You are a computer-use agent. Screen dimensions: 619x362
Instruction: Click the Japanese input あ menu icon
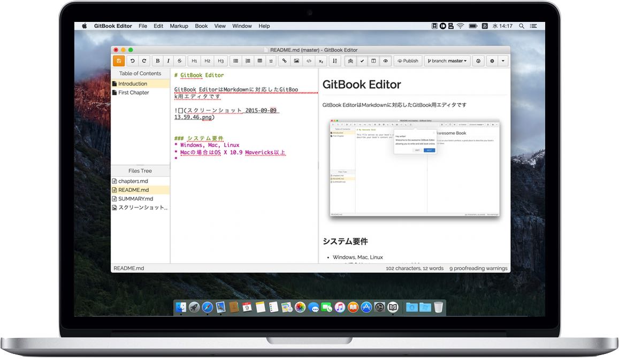point(485,26)
